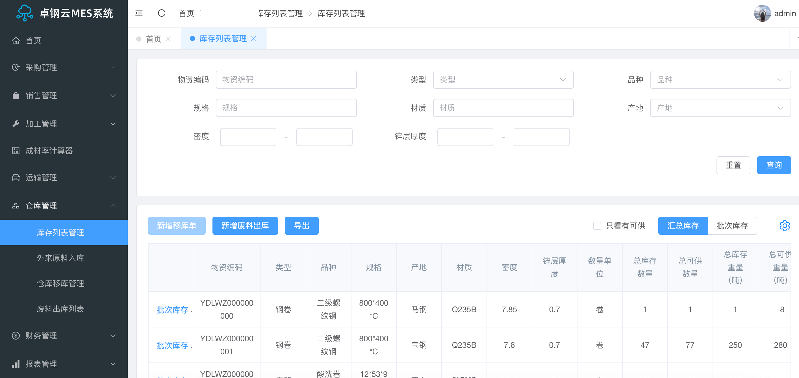
Task: Click the 成材率计算器 calculator icon
Action: pos(16,151)
